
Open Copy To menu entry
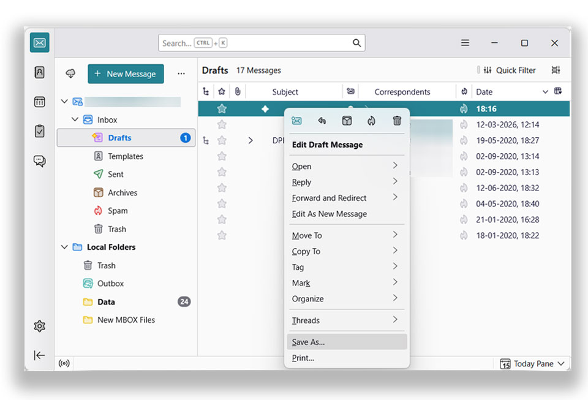pyautogui.click(x=347, y=251)
